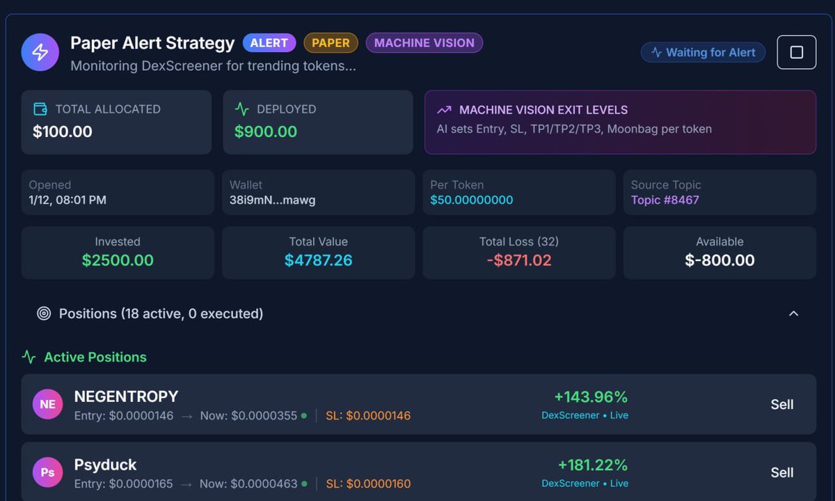Click the NEGENTROPY token name
This screenshot has height=501, width=835.
tap(126, 396)
